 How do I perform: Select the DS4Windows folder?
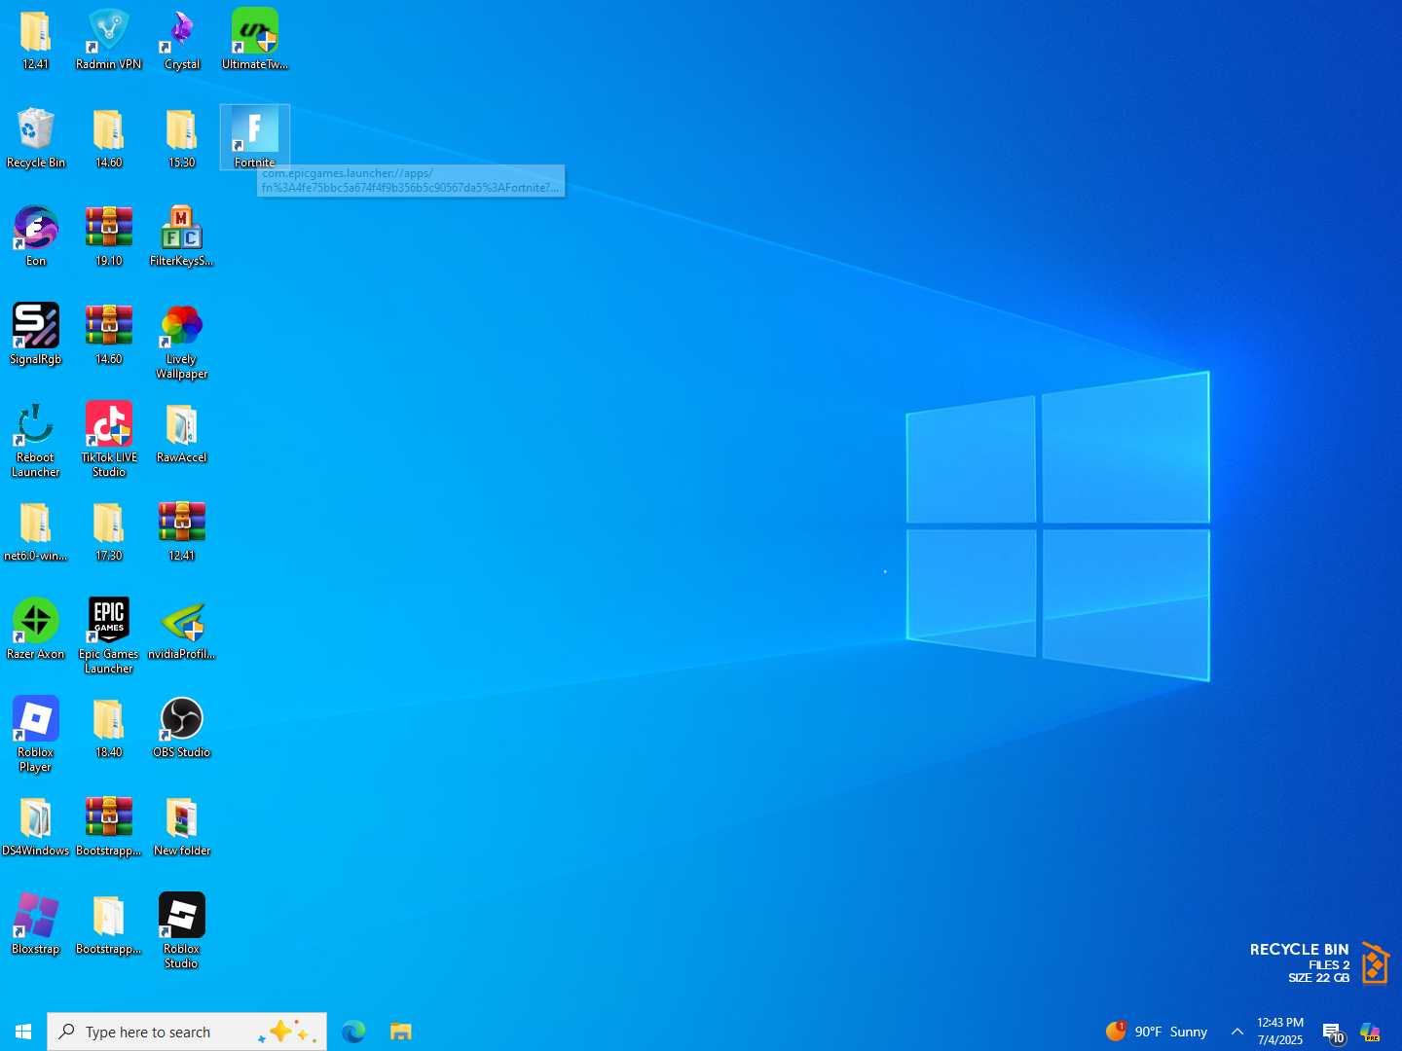[x=36, y=826]
